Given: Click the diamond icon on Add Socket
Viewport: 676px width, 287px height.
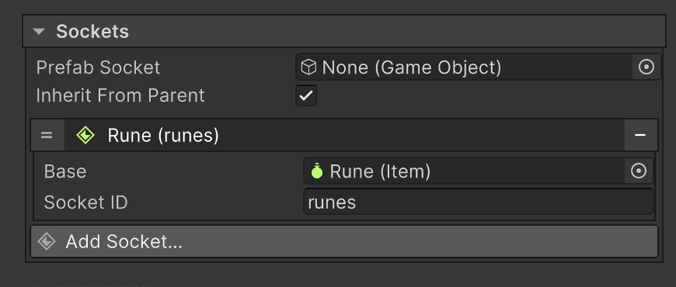Looking at the screenshot, I should pos(47,241).
